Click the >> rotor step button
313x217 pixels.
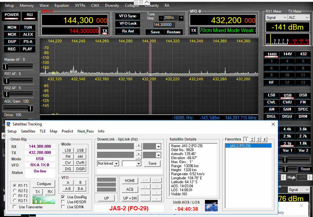(x=156, y=187)
